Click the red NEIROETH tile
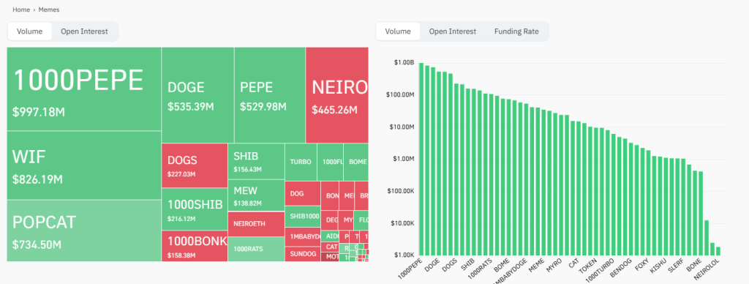 256,224
